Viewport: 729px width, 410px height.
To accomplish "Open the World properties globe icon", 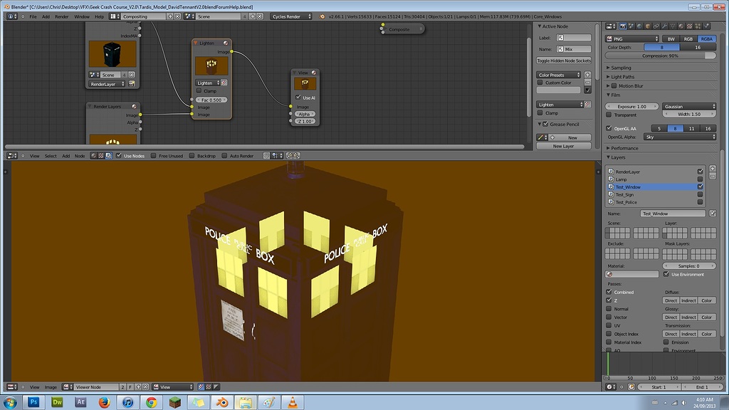I will [x=639, y=26].
